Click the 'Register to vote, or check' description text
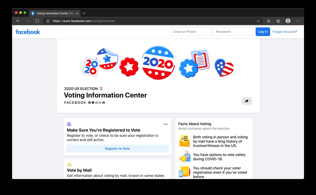 113,138
